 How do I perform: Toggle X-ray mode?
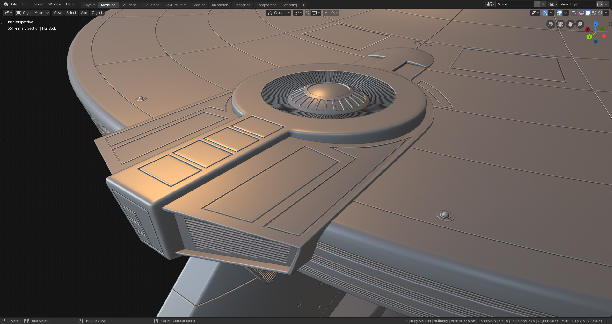[573, 13]
